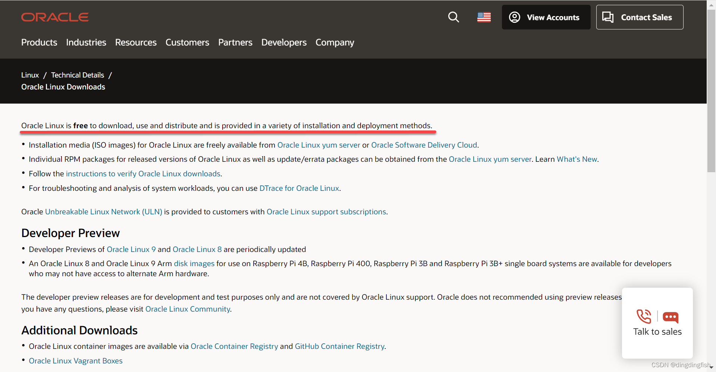Open Oracle Linux support subscriptions link

326,212
